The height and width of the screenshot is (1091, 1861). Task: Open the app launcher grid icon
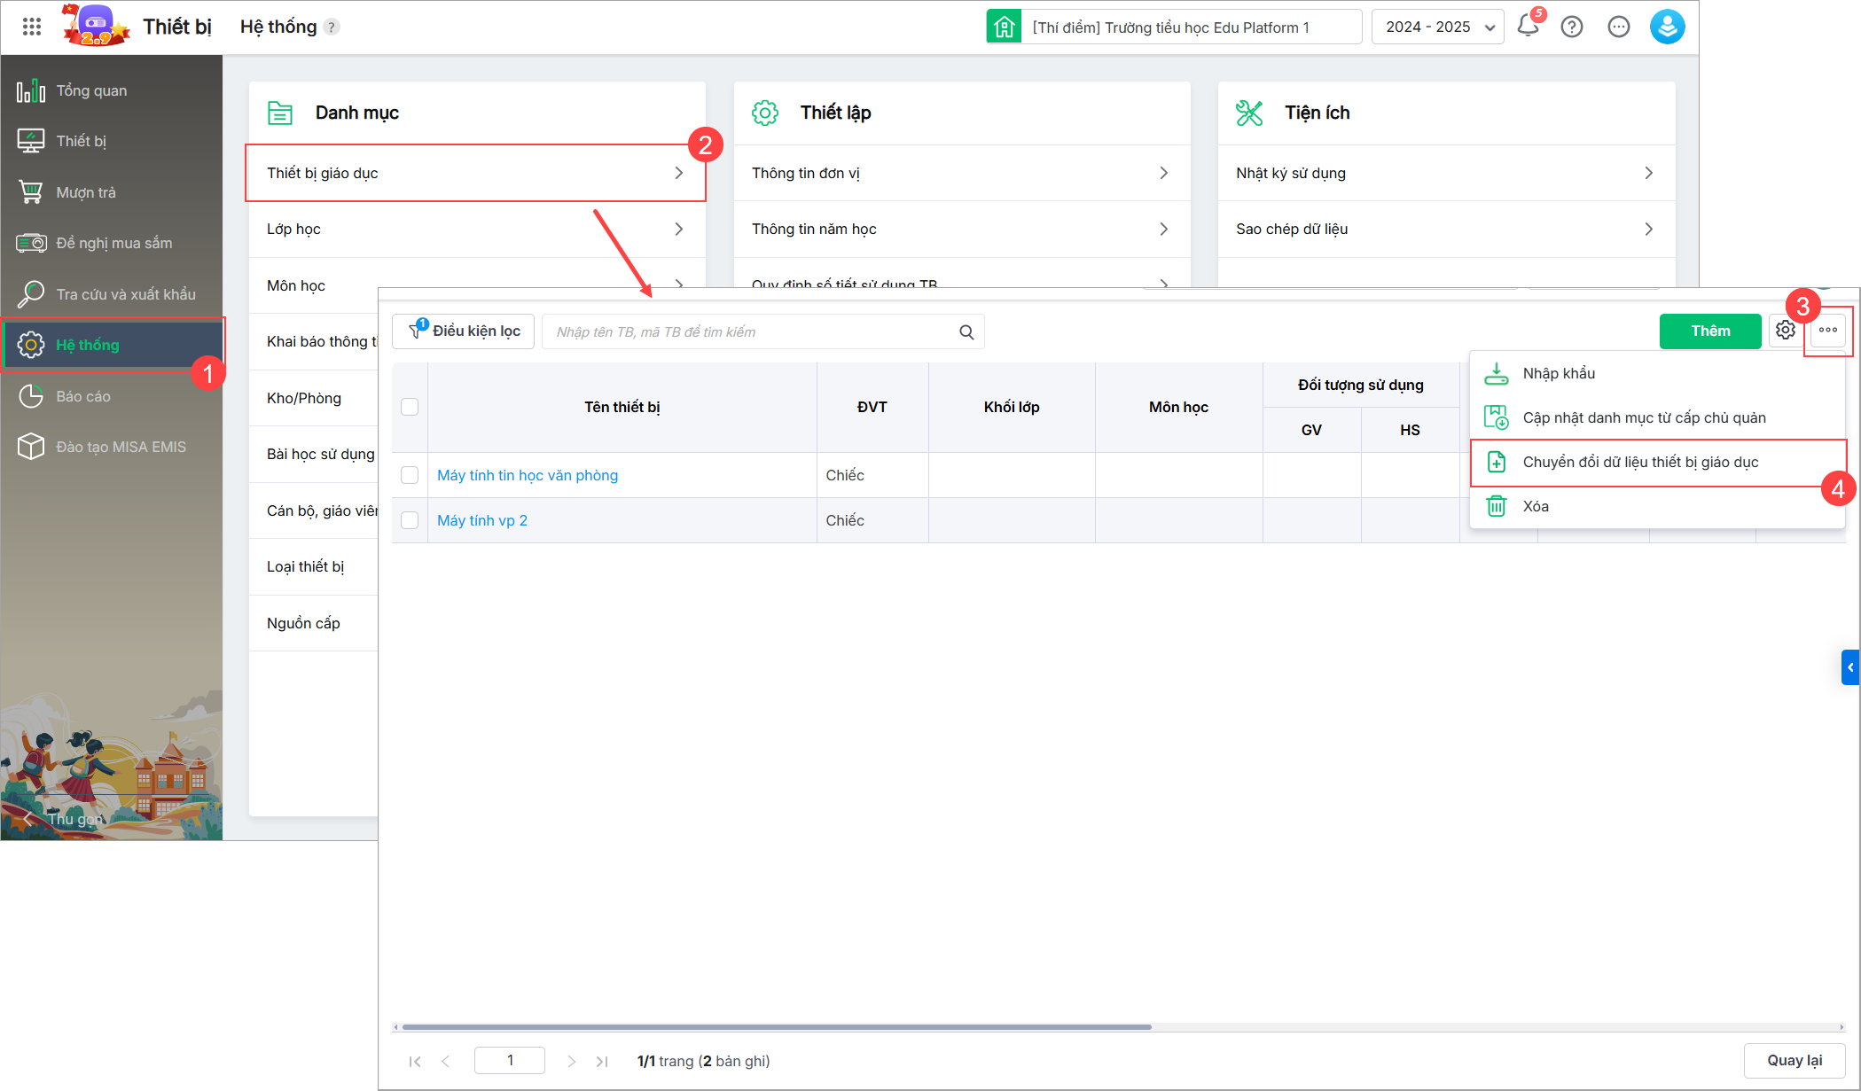32,27
